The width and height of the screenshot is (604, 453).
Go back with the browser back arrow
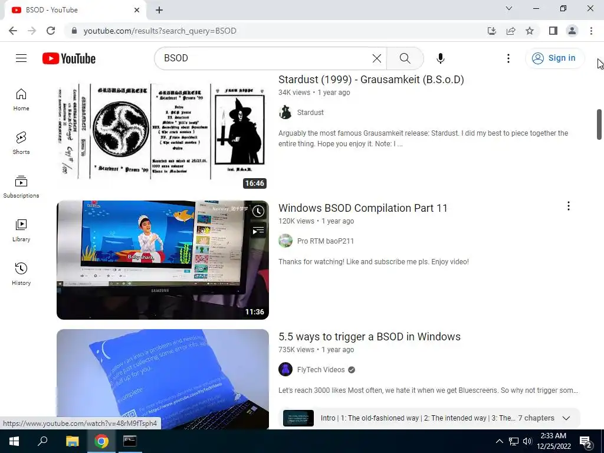pos(13,31)
